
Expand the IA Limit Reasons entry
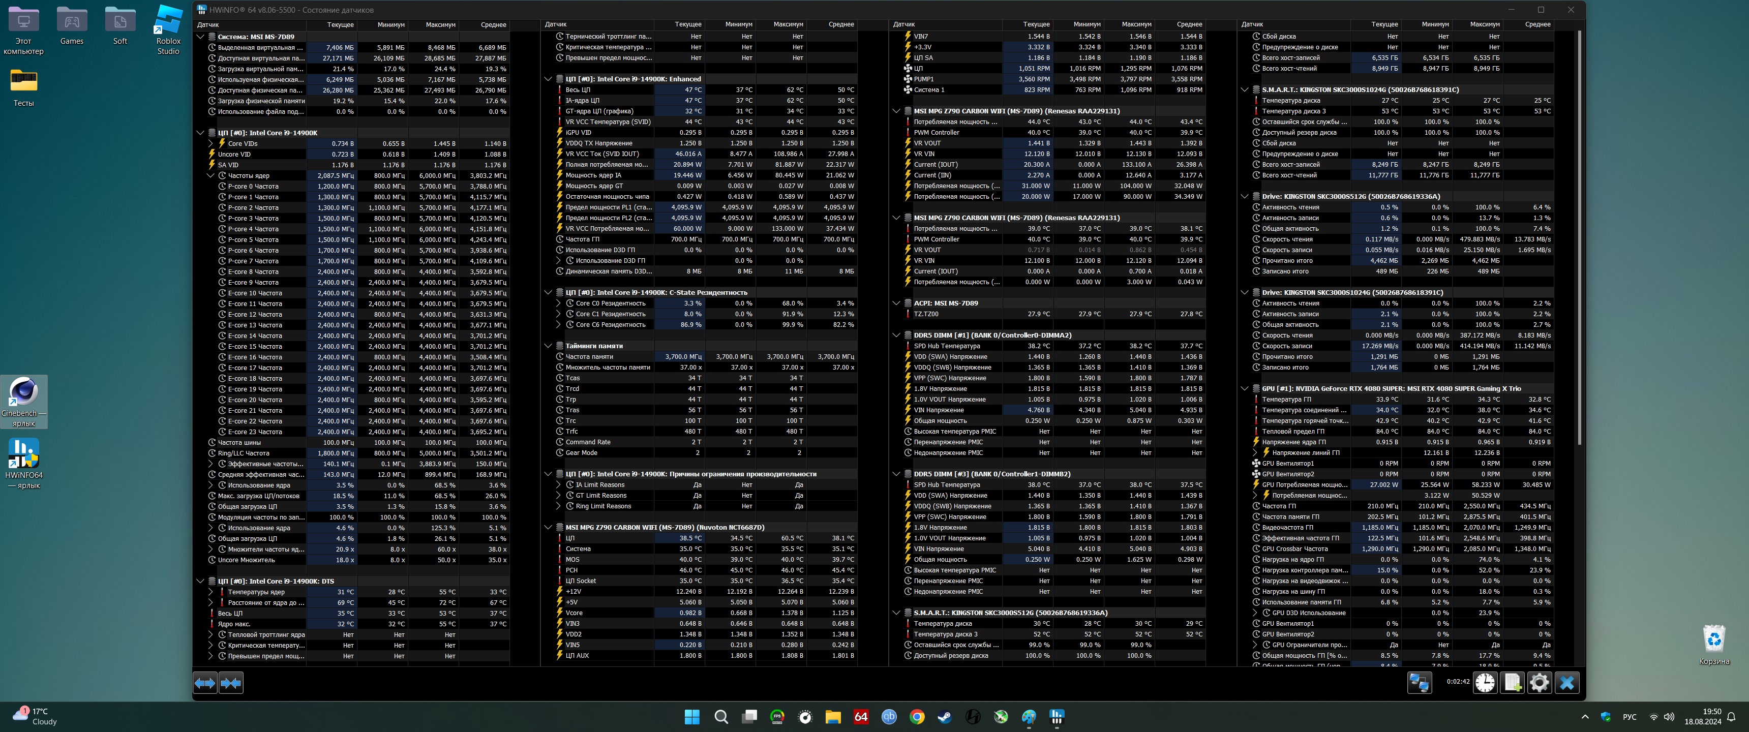click(x=558, y=485)
